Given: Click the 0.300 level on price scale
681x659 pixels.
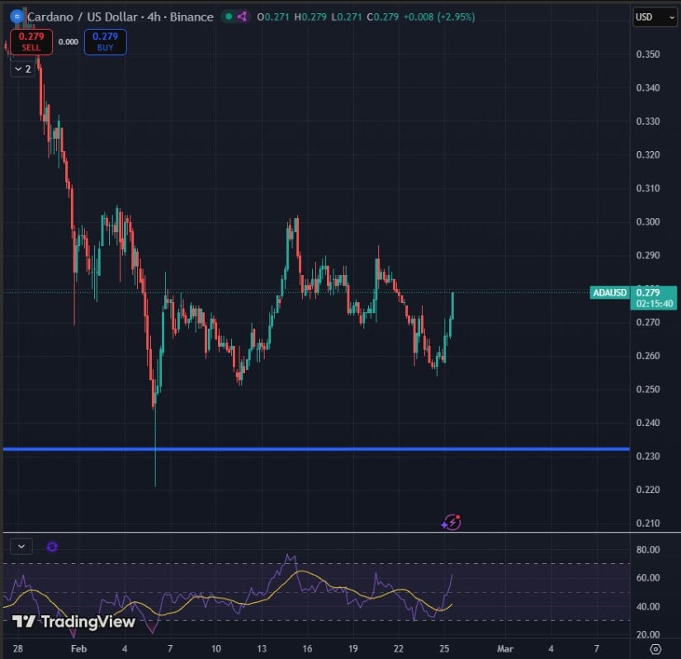Looking at the screenshot, I should [646, 221].
